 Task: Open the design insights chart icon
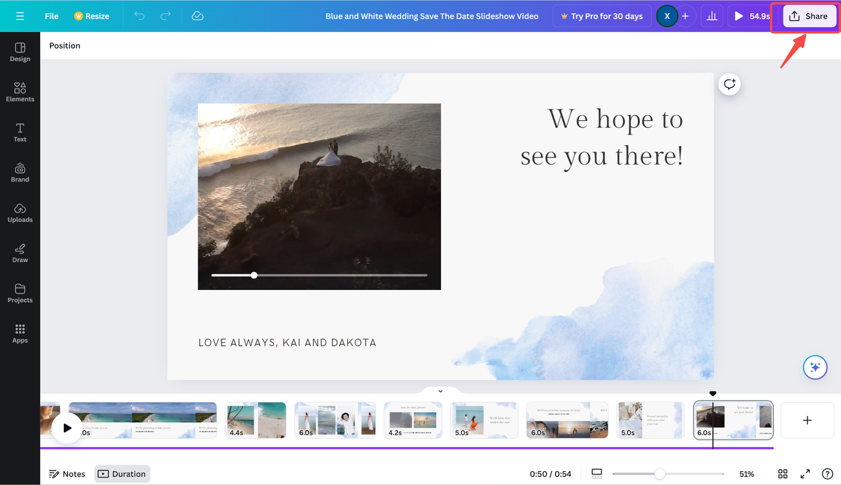712,16
